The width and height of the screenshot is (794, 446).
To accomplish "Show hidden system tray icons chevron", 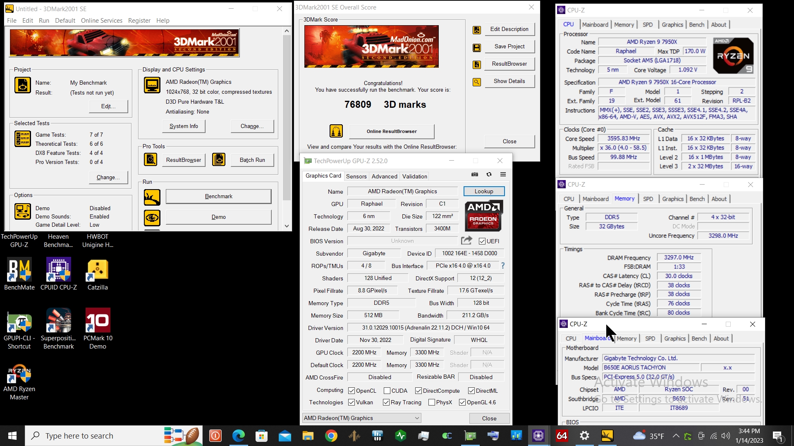I will tap(676, 436).
